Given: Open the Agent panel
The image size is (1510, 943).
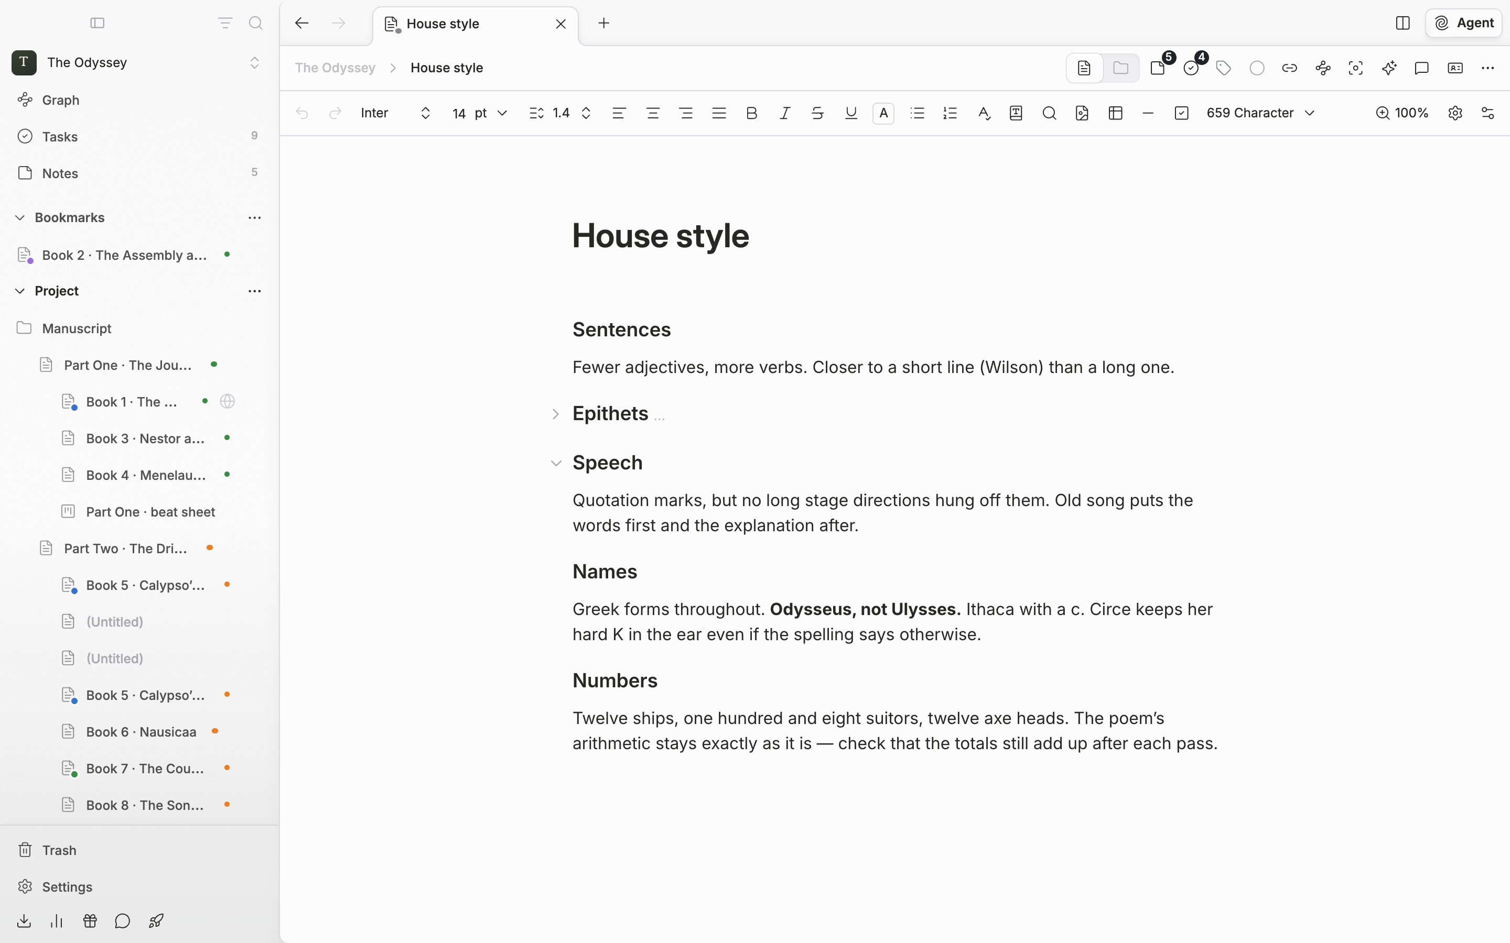Looking at the screenshot, I should point(1464,23).
